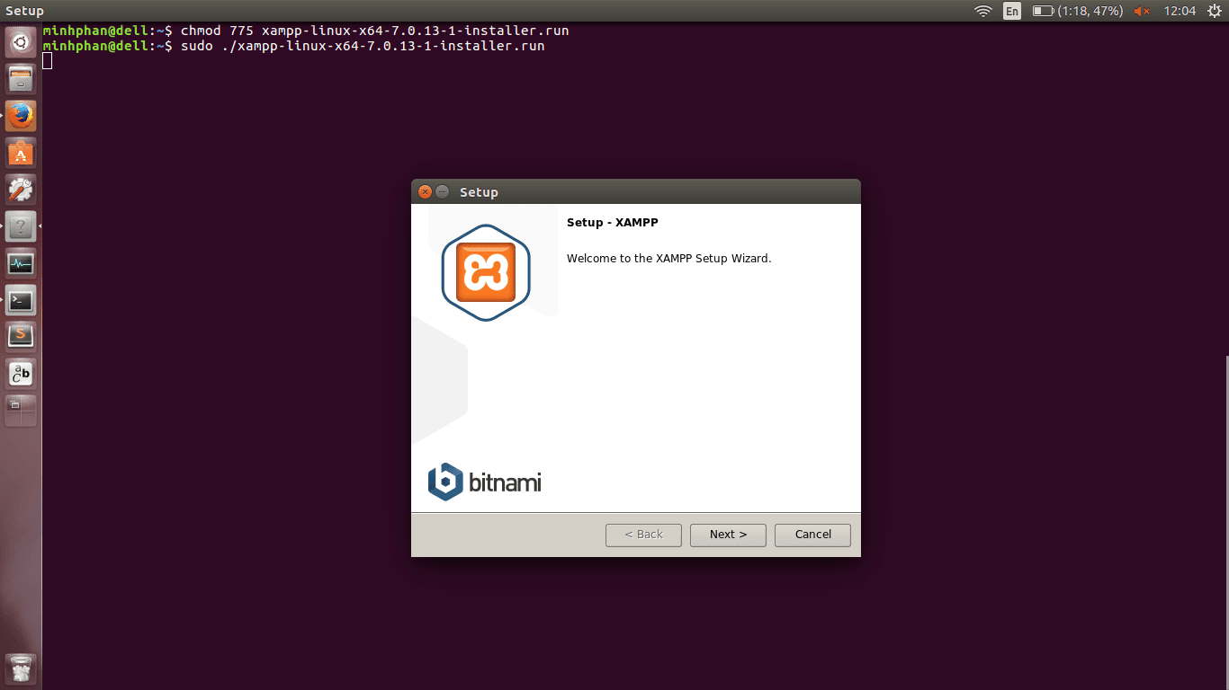Switch keyboard layout via En indicator
Viewport: 1229px width, 690px height.
point(1011,11)
